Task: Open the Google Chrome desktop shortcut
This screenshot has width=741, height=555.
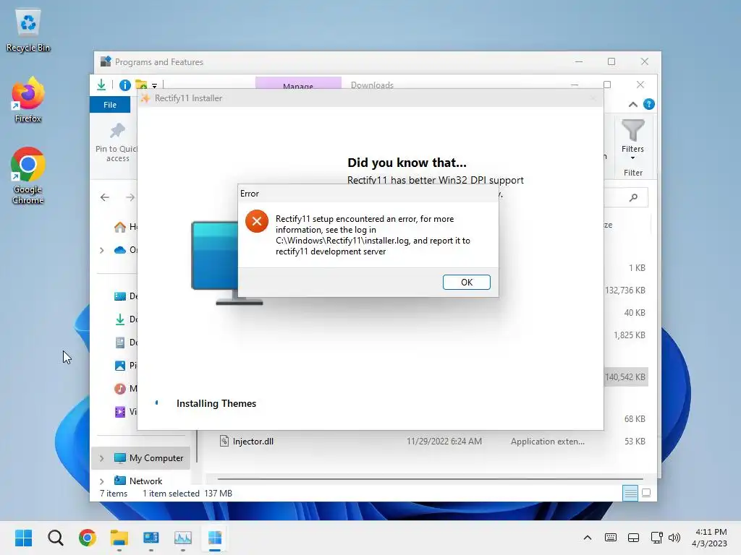Action: (28, 176)
